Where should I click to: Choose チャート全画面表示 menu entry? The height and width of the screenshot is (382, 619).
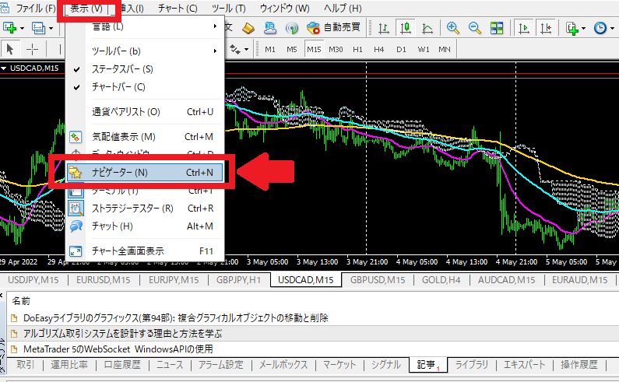click(x=145, y=251)
